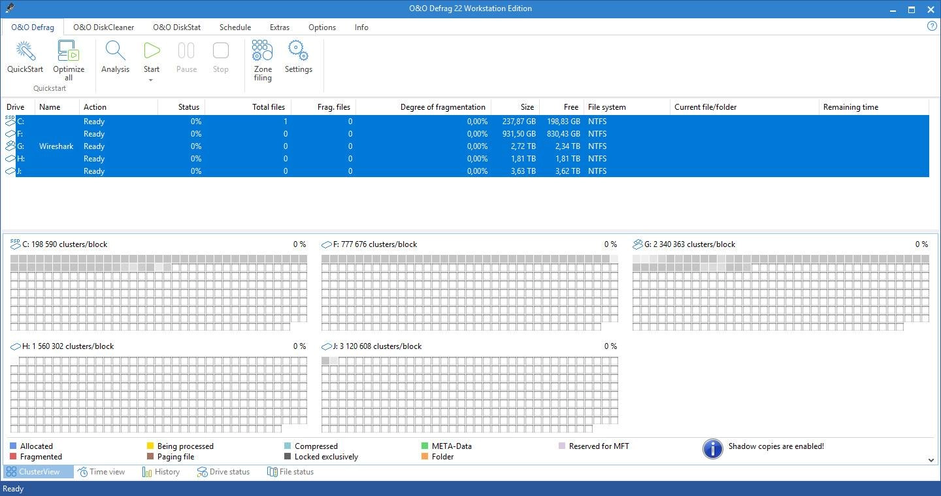Open the Drive status tab

point(223,472)
